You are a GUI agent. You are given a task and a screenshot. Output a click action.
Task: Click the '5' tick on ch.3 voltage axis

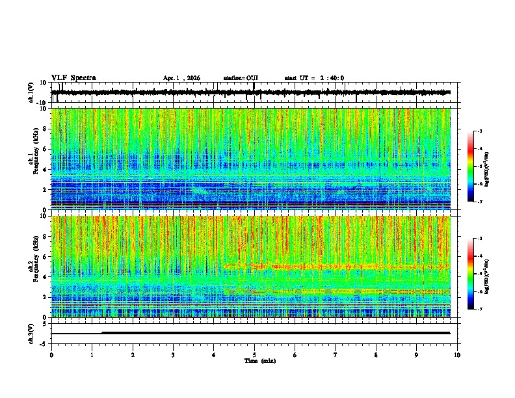(x=46, y=324)
